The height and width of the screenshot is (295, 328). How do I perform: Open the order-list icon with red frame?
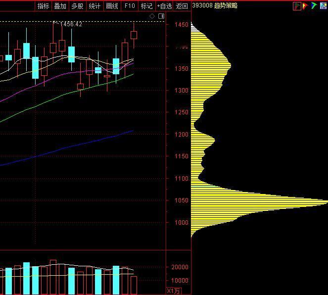click(297, 6)
